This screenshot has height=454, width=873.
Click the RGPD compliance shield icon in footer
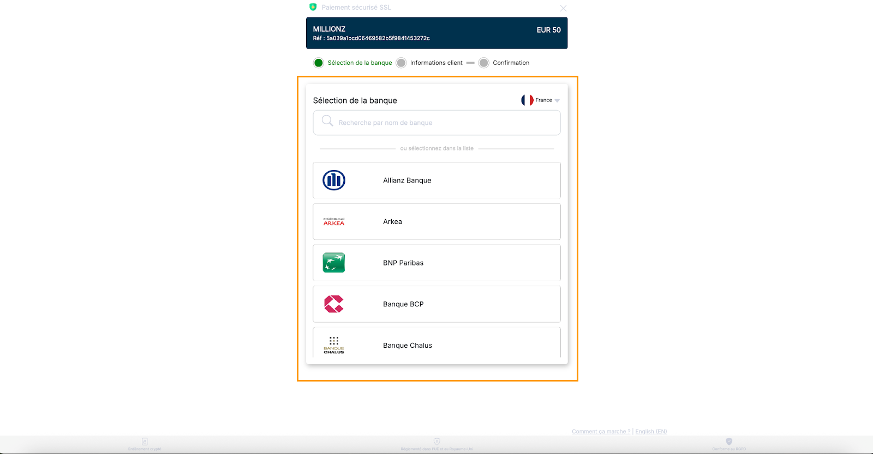coord(729,441)
